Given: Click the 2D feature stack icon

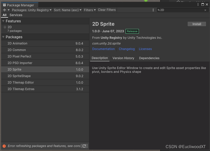Looking at the screenshot, I should pos(5,27).
